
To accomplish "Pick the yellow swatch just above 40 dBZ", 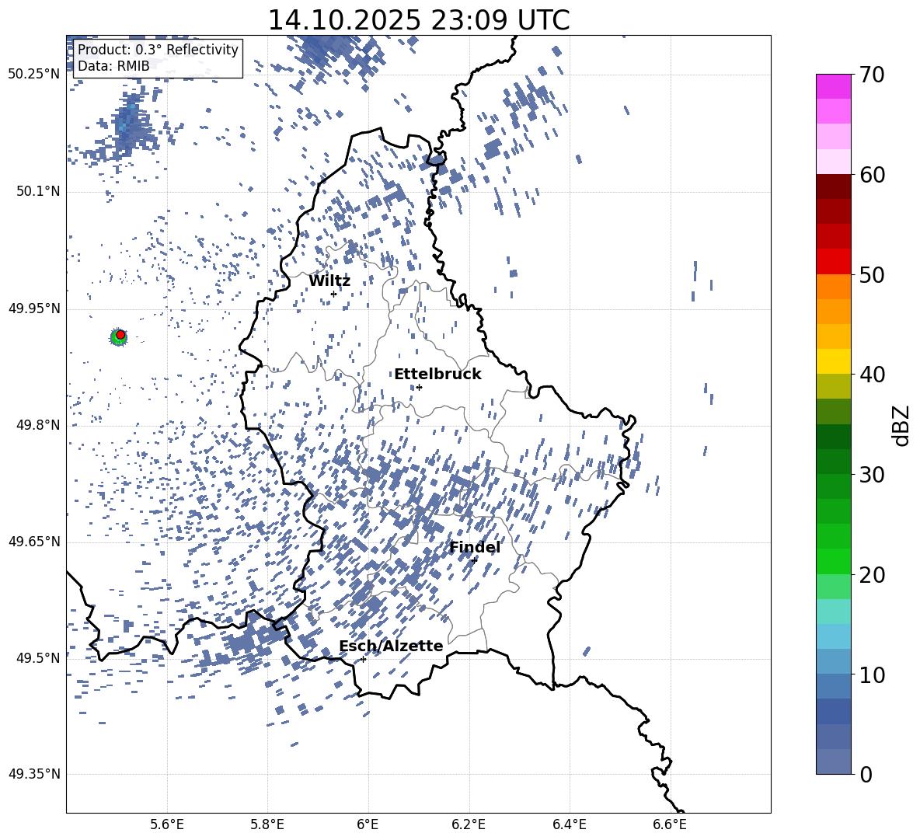I will coord(833,361).
